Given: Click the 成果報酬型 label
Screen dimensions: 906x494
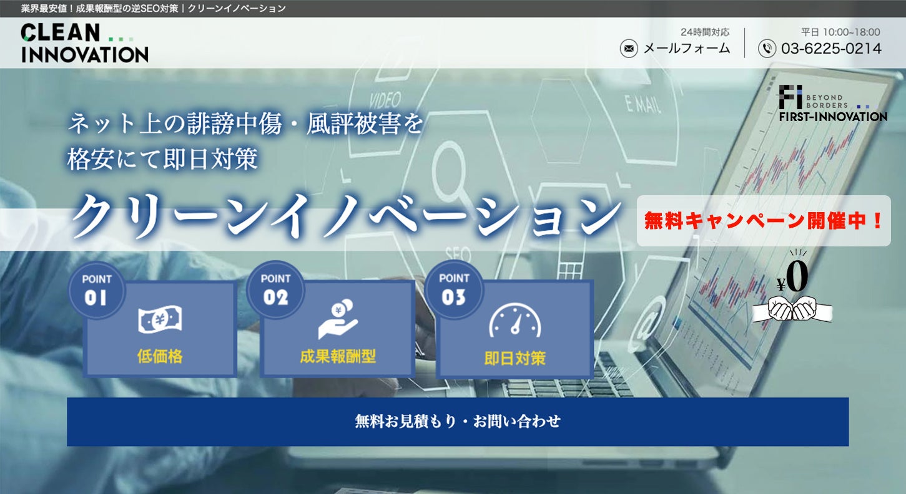Looking at the screenshot, I should coord(338,357).
